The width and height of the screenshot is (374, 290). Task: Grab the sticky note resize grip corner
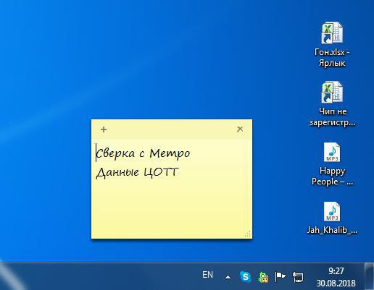[248, 234]
